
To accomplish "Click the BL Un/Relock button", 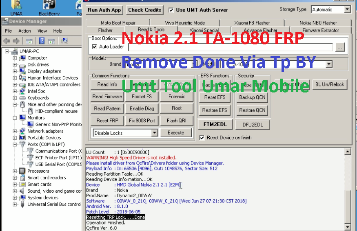I will 330,84.
